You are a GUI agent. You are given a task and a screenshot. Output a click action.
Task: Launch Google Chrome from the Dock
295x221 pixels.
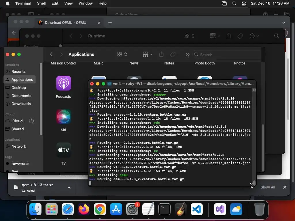coord(100,209)
